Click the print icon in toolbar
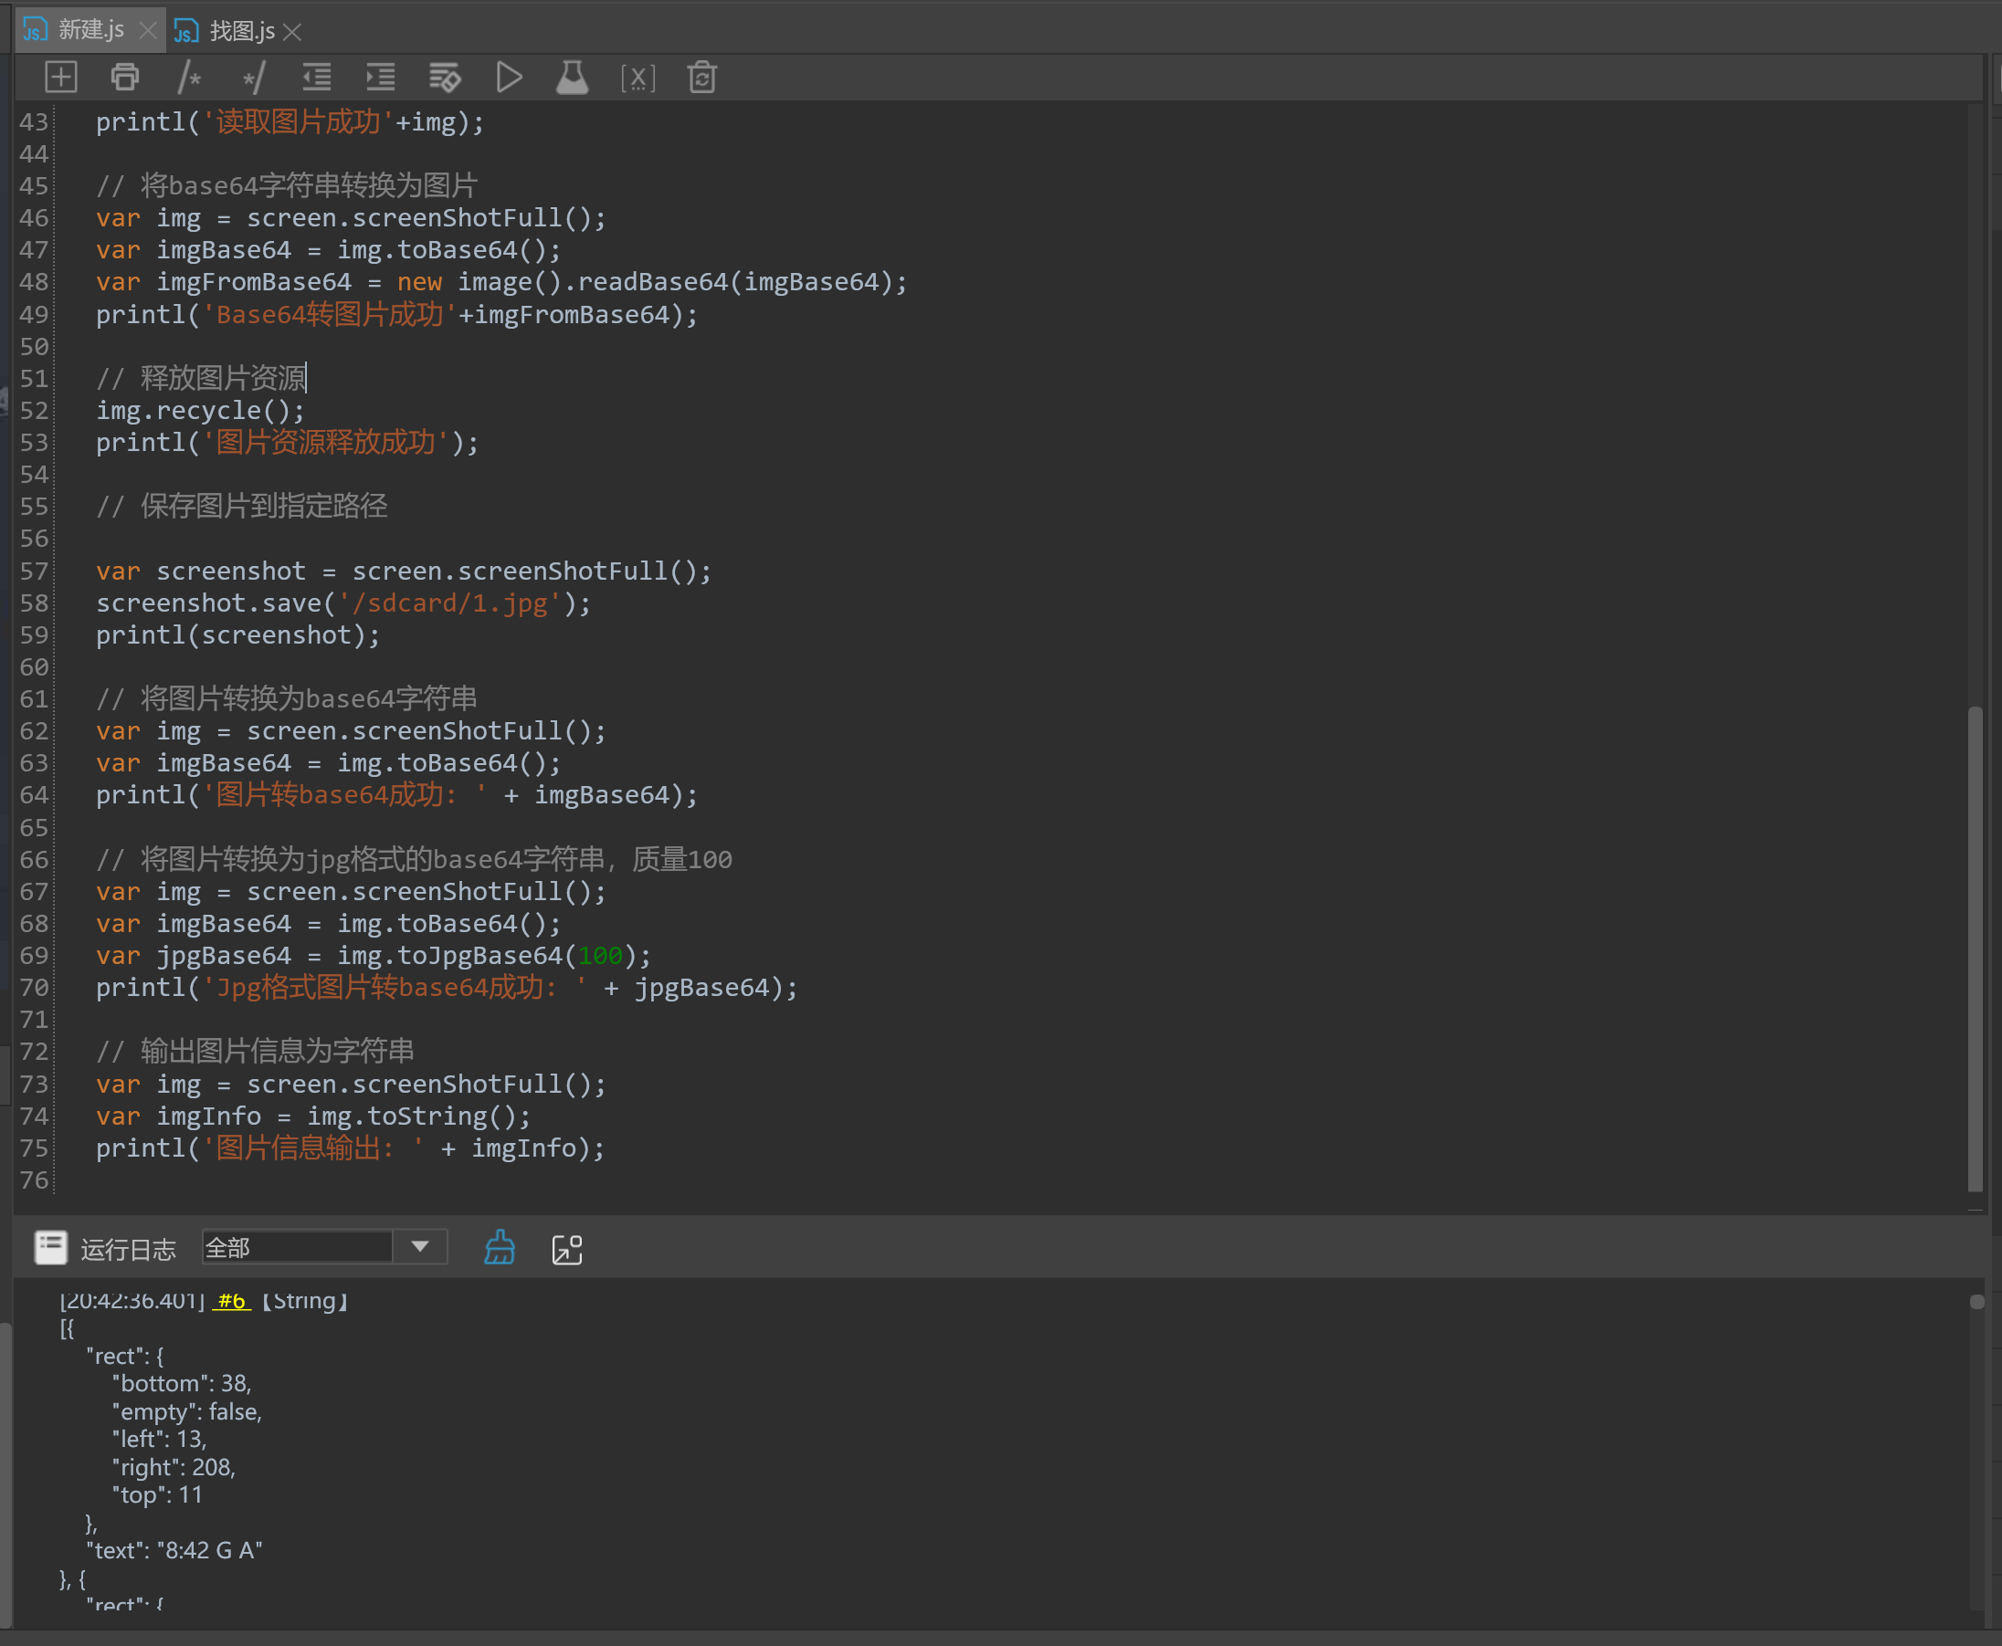Image resolution: width=2002 pixels, height=1646 pixels. coord(125,77)
